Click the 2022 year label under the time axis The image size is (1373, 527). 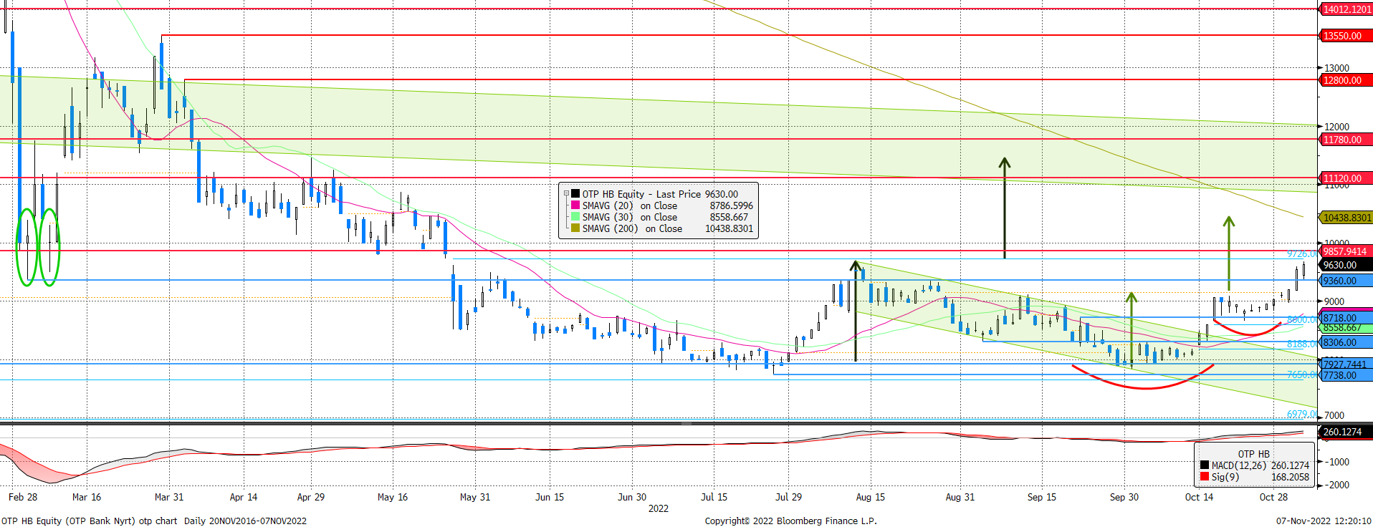(x=659, y=508)
